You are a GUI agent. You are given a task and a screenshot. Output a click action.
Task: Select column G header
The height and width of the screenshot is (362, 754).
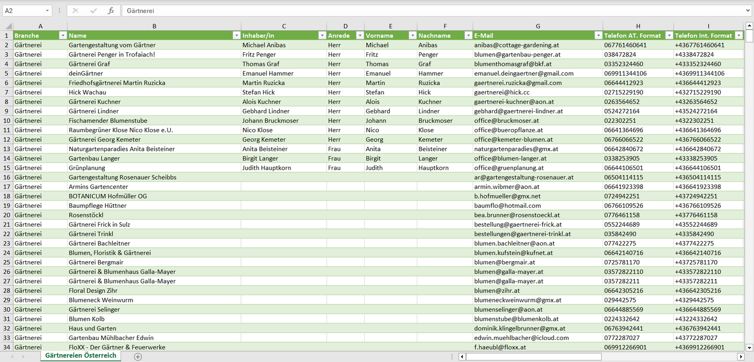coord(537,26)
